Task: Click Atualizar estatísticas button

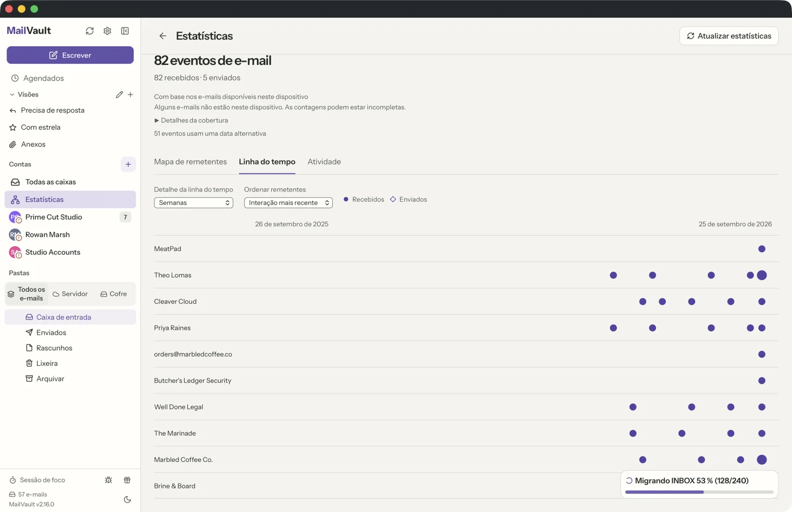Action: 729,36
